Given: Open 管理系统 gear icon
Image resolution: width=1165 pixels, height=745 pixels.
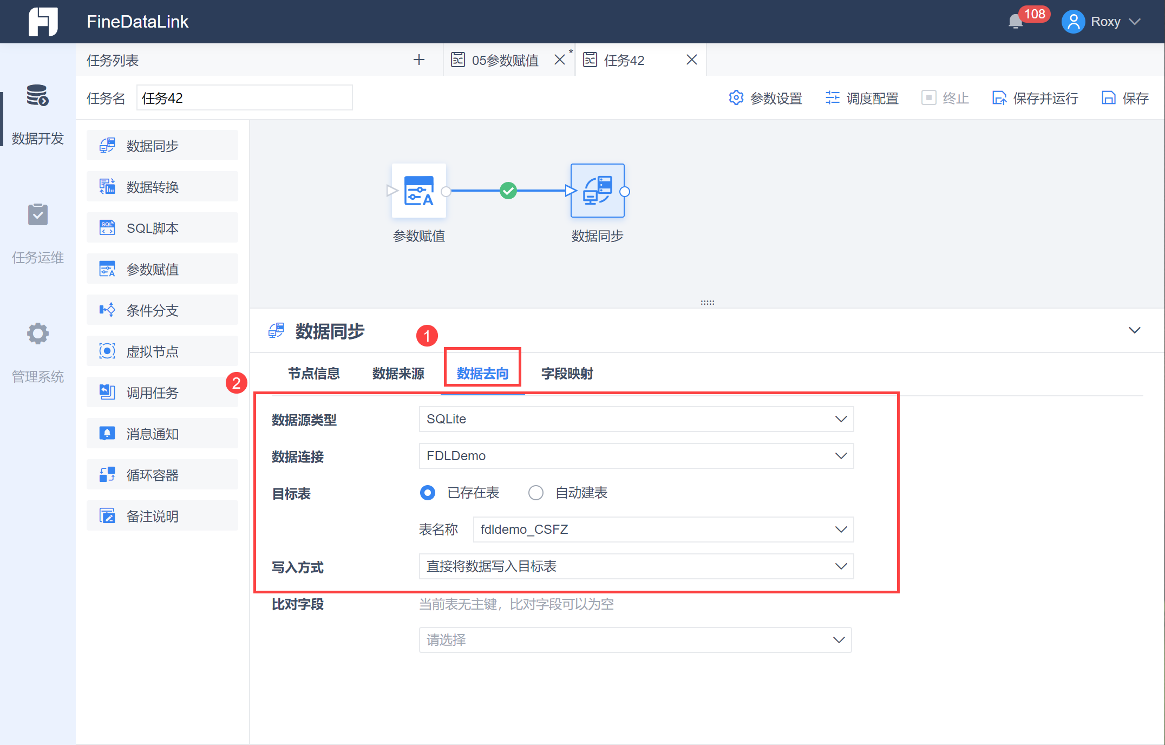Looking at the screenshot, I should pyautogui.click(x=37, y=334).
